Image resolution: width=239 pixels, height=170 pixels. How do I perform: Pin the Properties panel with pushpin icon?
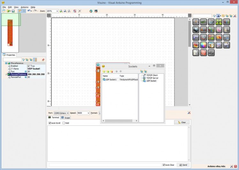(x=43, y=60)
